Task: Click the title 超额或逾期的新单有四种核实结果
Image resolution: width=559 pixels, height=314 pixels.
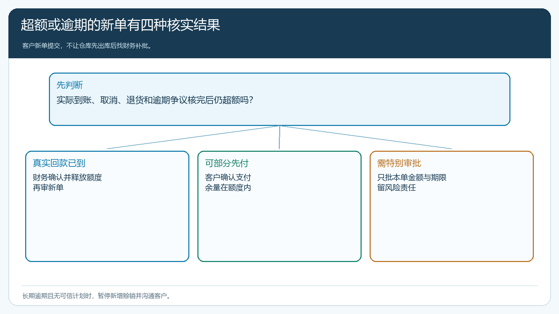Action: [x=121, y=25]
